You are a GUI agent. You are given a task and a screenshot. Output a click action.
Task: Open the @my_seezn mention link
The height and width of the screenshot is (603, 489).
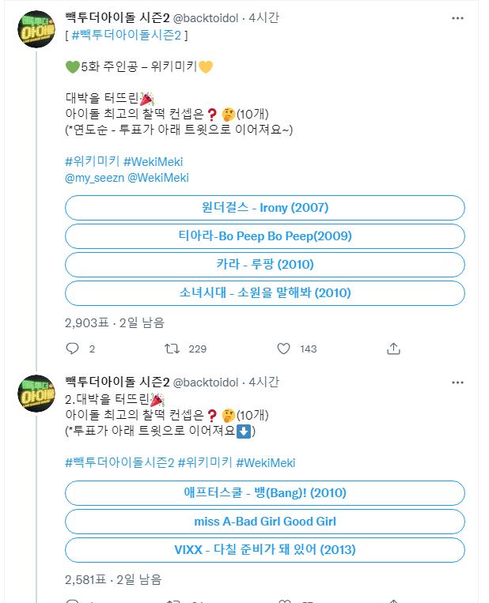coord(95,178)
